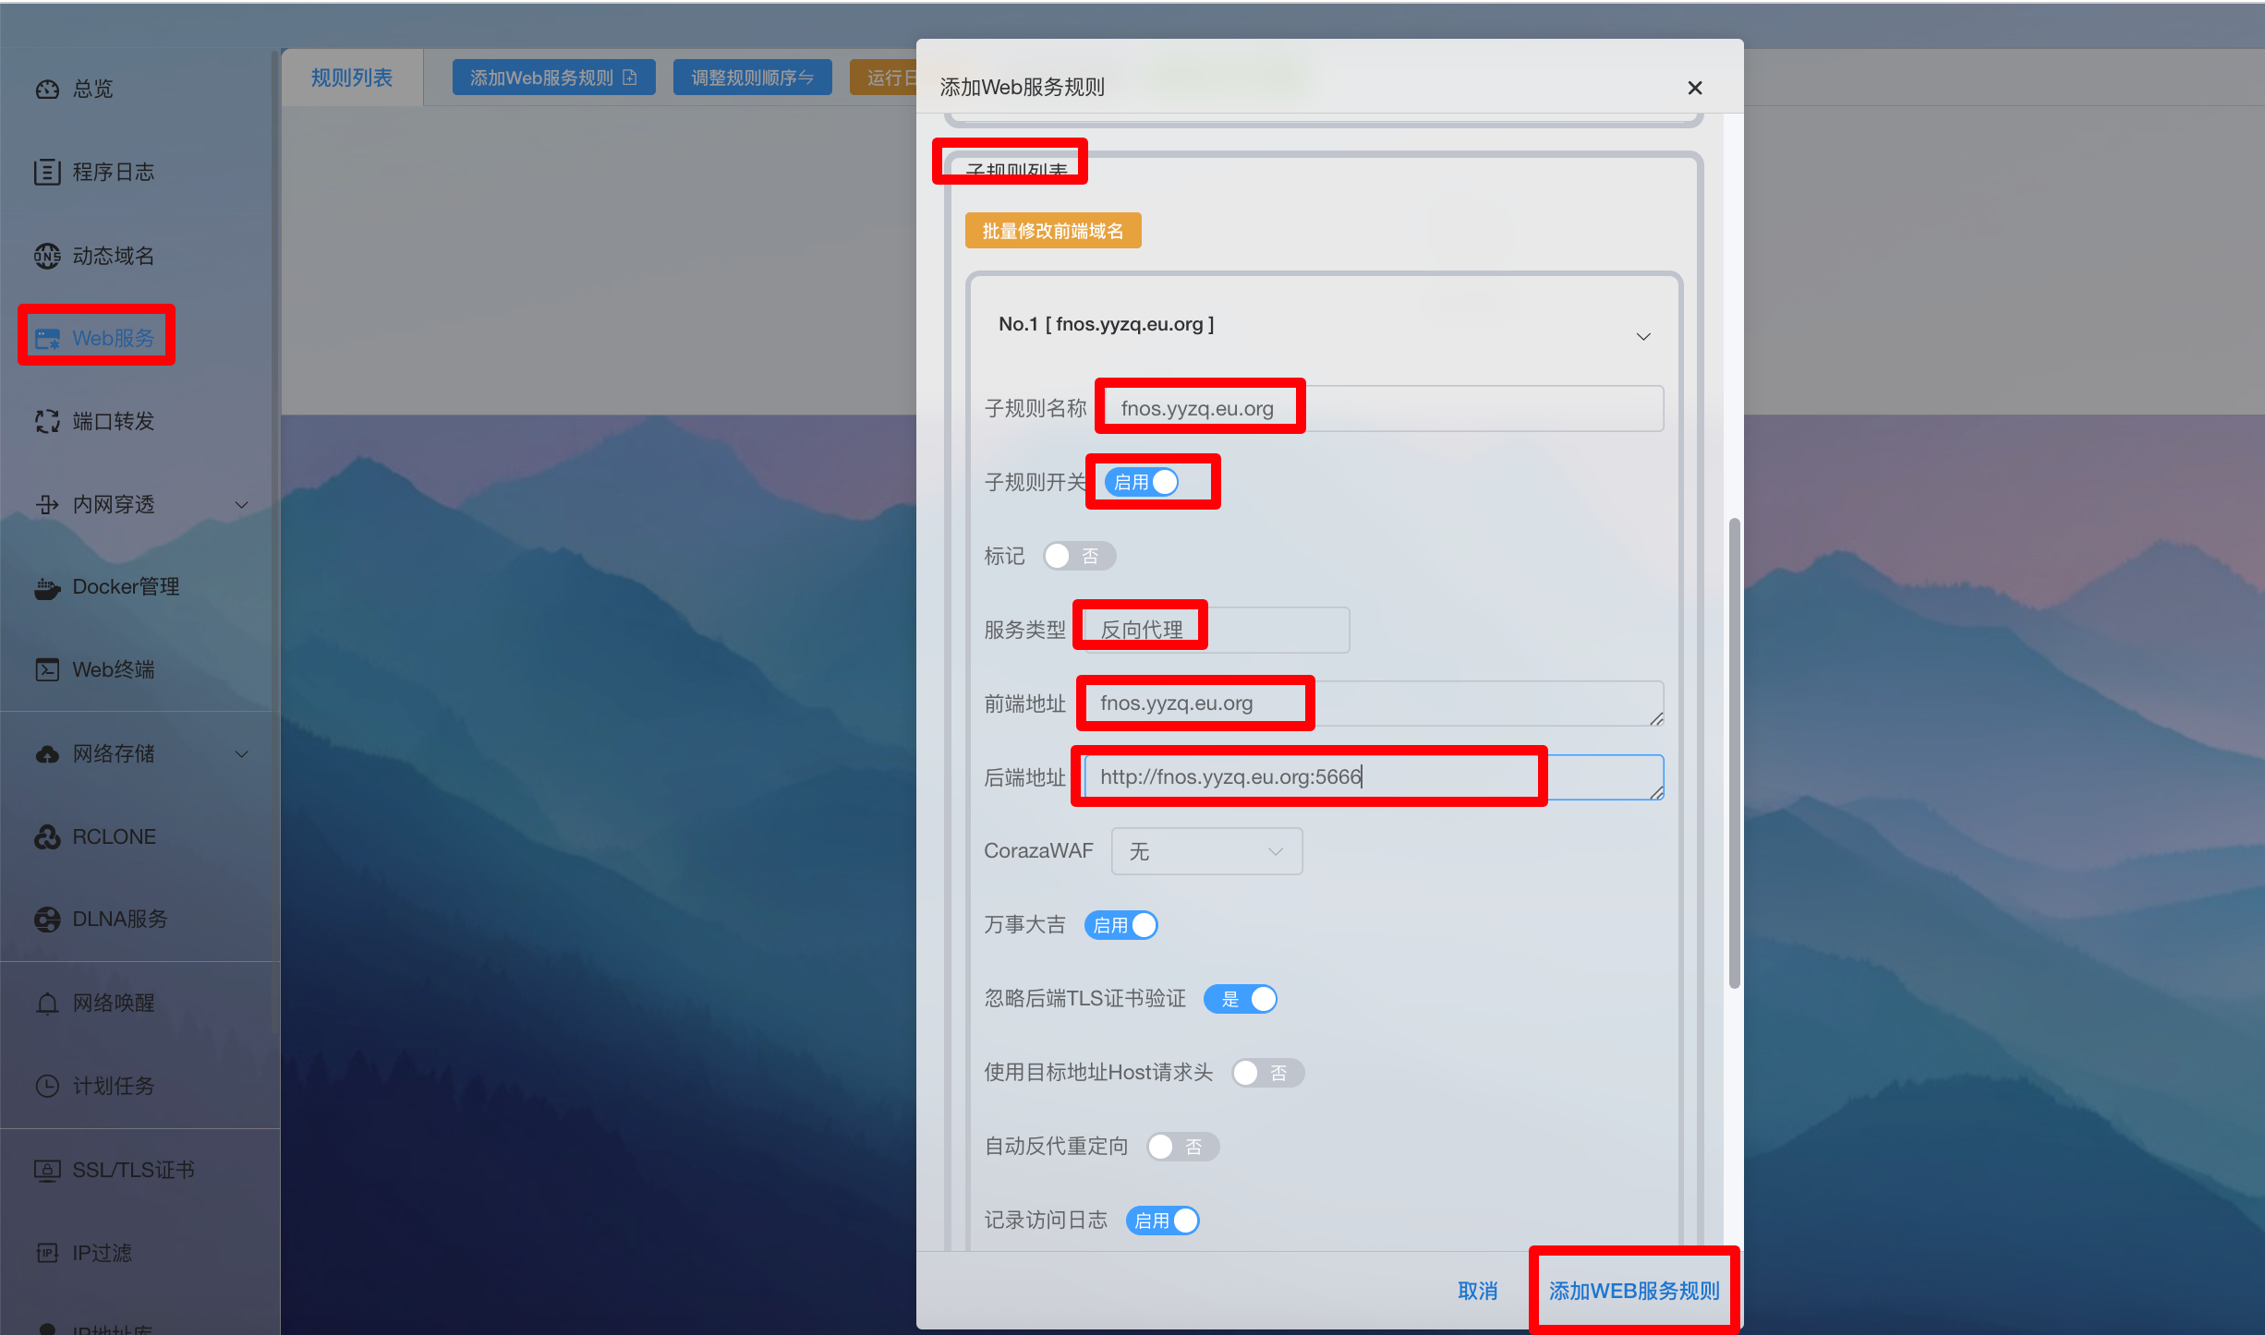2265x1335 pixels.
Task: Open the CorazaWAF dropdown
Action: (1205, 851)
